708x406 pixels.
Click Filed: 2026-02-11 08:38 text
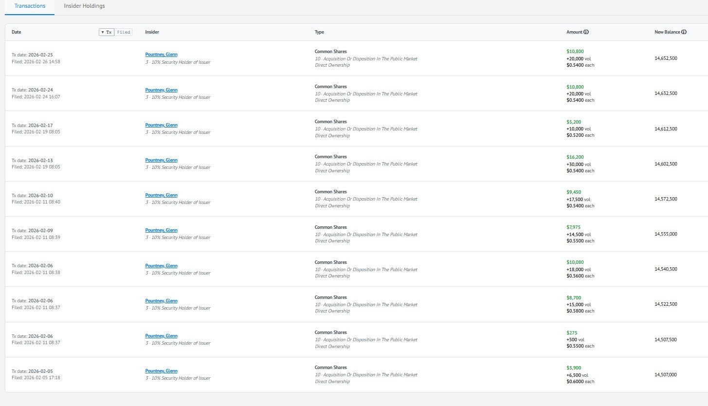point(36,273)
